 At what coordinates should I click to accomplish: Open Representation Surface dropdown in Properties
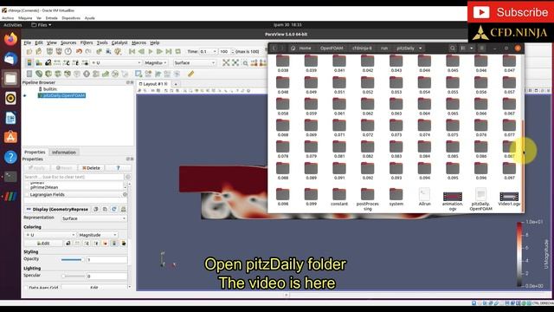[x=93, y=218]
